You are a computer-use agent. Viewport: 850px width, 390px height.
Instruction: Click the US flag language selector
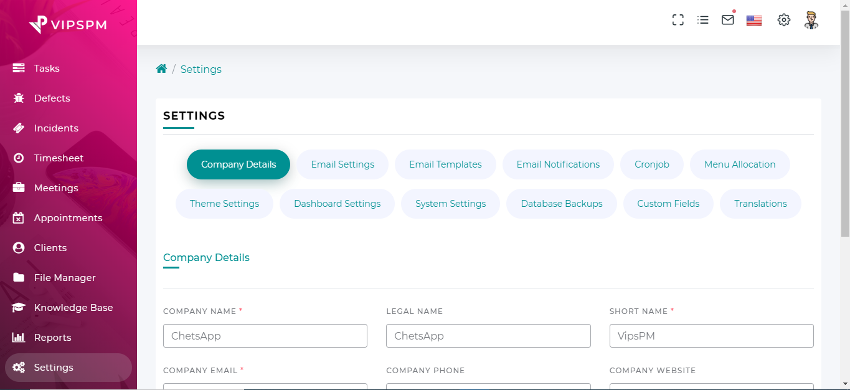754,21
